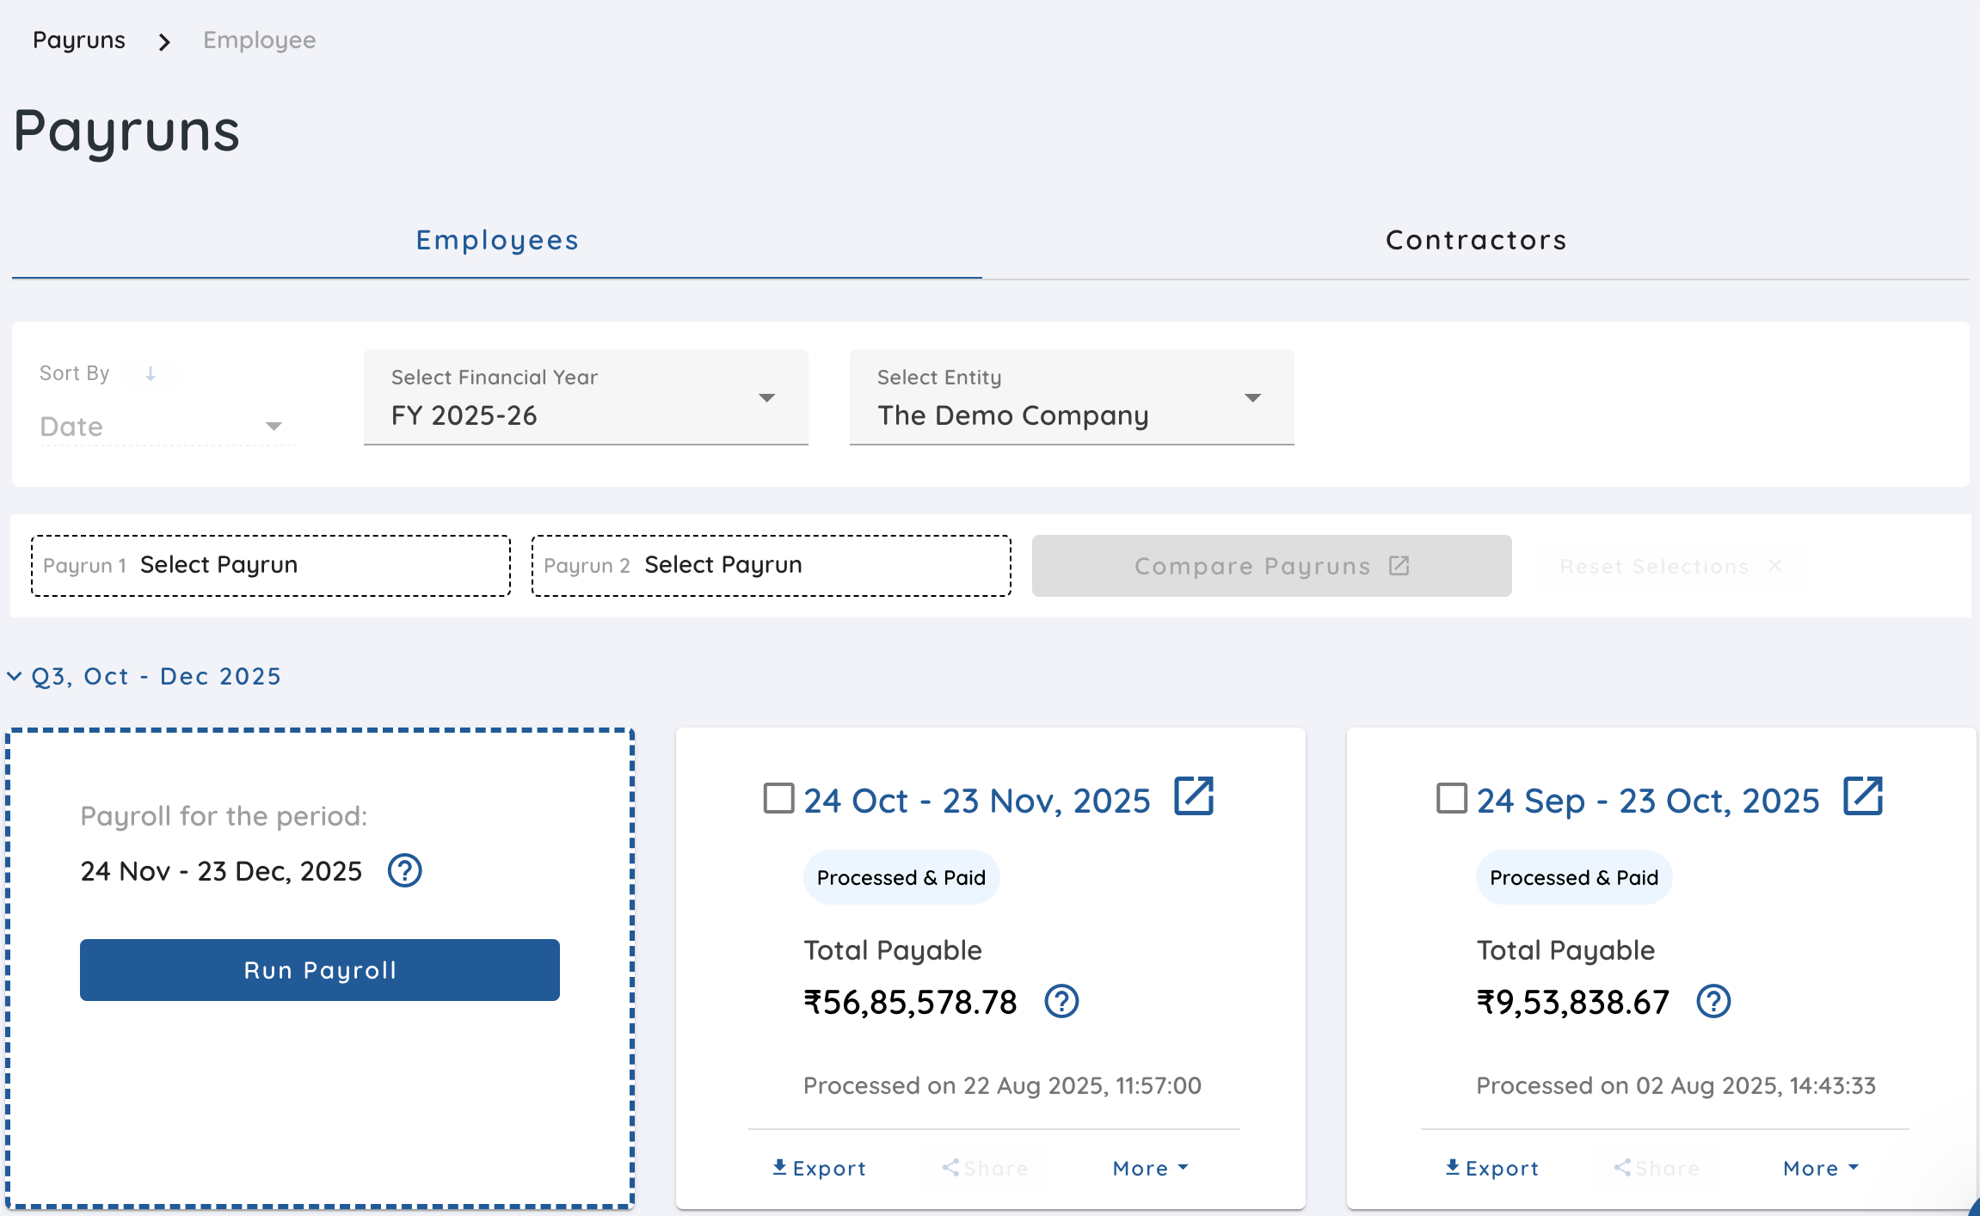Export the 24 Sep - 23 Oct payrun
The width and height of the screenshot is (1980, 1216).
tap(1491, 1168)
